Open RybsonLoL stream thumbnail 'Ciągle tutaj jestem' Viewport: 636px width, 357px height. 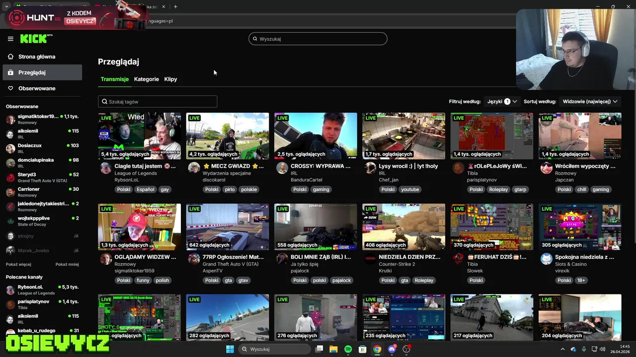coord(140,136)
